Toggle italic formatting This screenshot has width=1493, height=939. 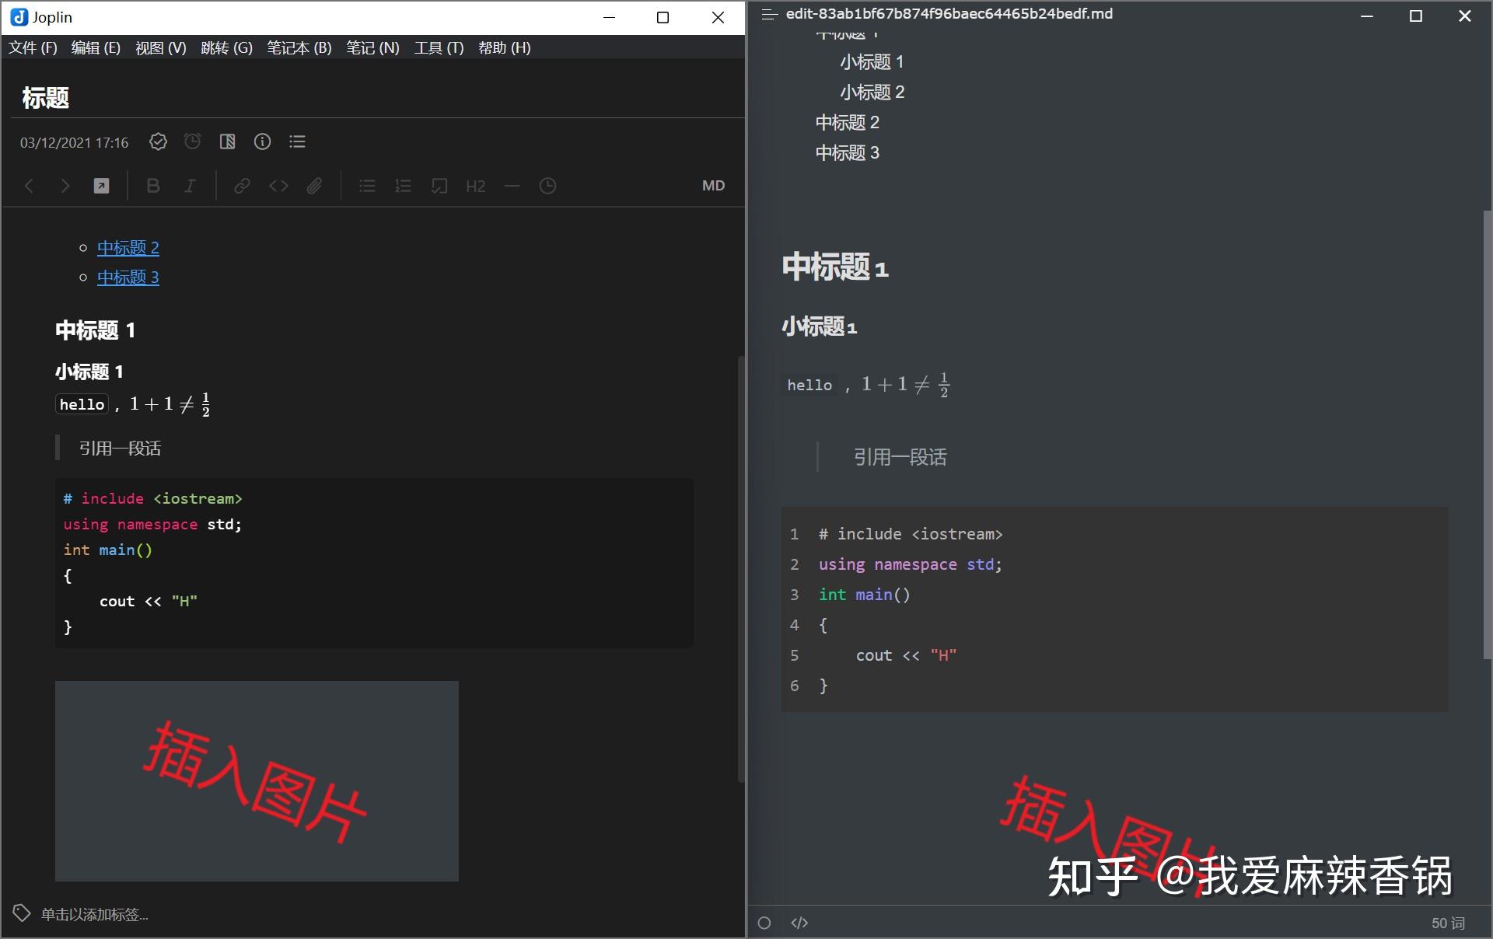(189, 186)
